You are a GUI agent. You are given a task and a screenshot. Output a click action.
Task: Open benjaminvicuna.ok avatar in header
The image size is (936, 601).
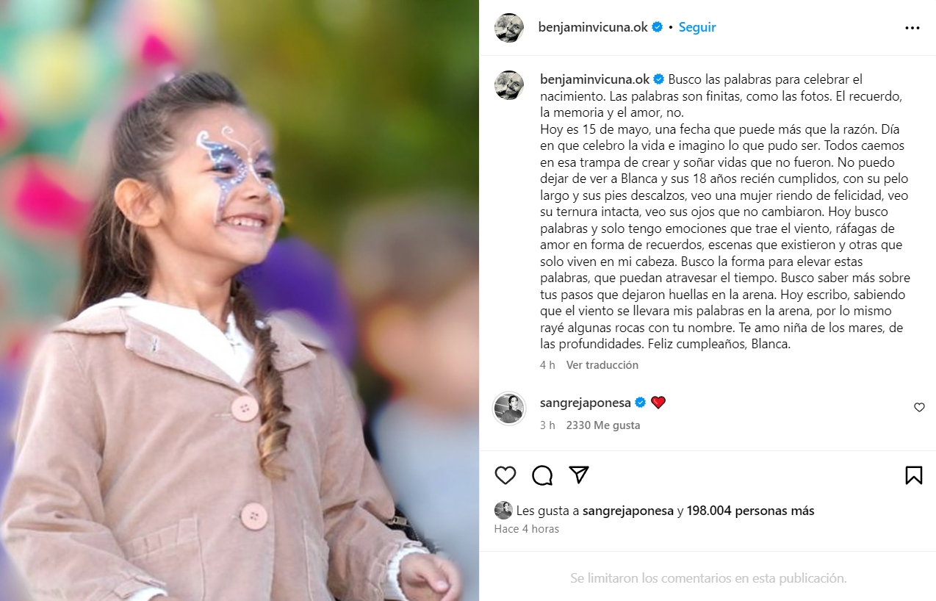coord(509,28)
